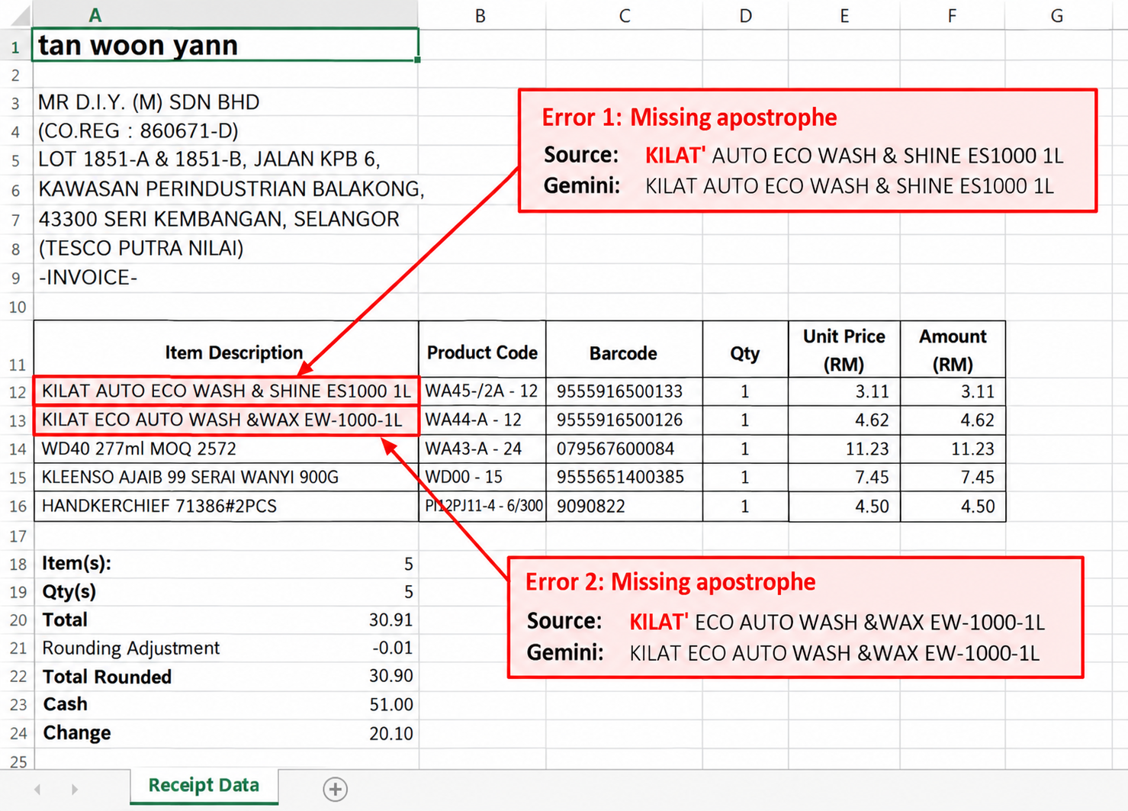Image resolution: width=1128 pixels, height=811 pixels.
Task: Select column D header
Action: pyautogui.click(x=745, y=15)
